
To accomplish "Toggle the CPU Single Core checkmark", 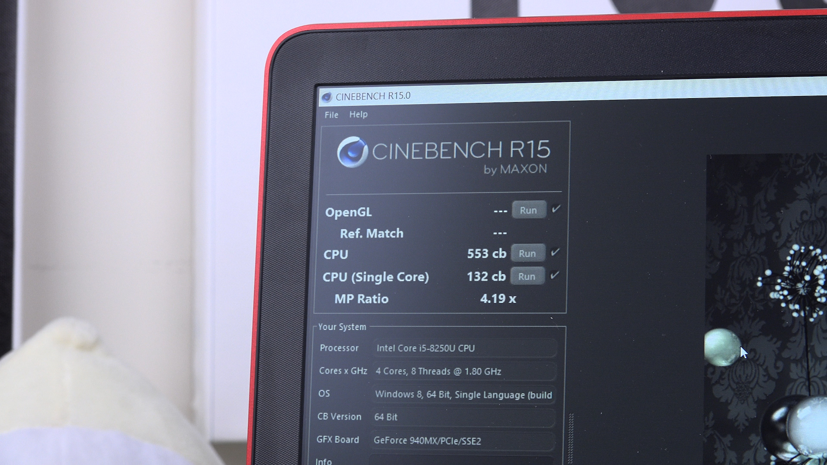I will point(555,275).
